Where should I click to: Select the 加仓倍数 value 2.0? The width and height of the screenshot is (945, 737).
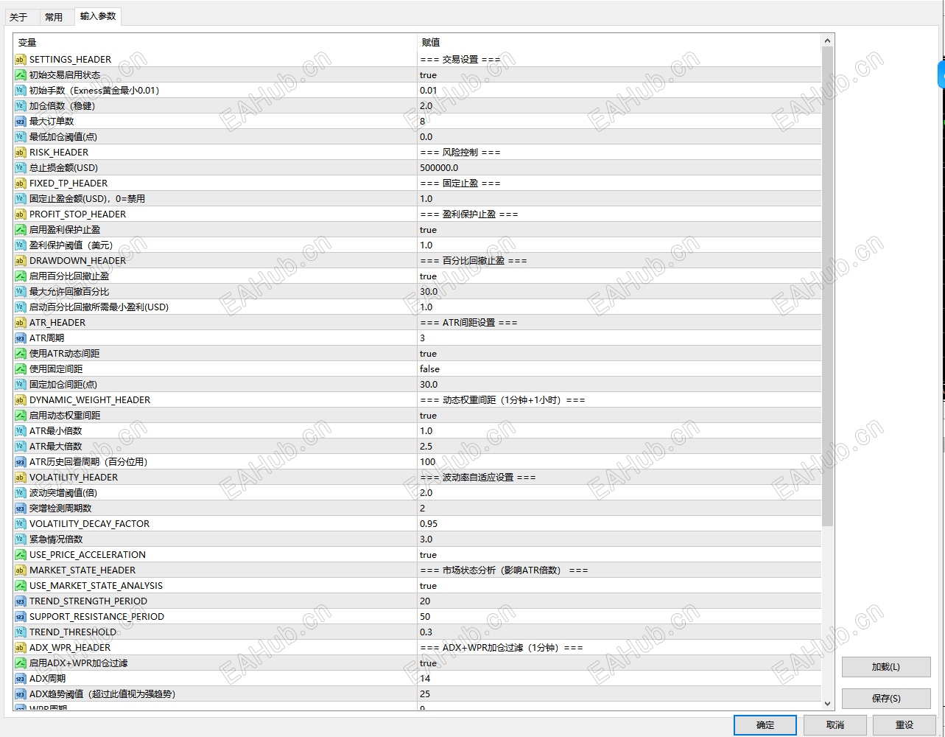[426, 106]
